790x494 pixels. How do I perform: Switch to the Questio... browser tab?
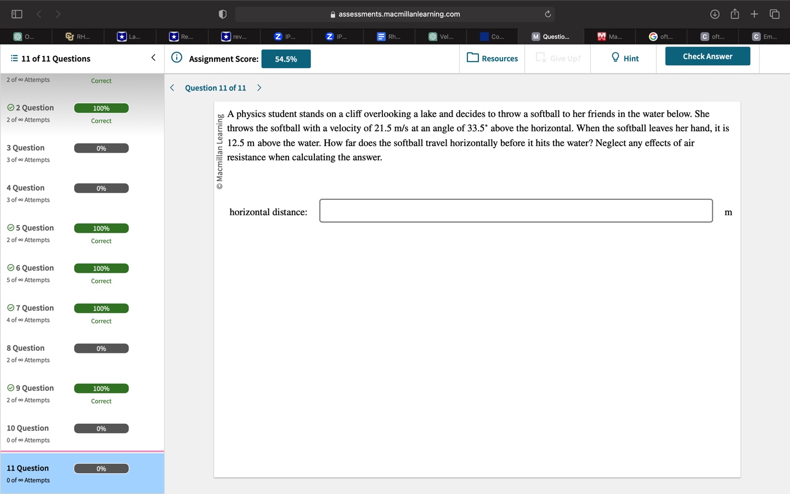[551, 36]
